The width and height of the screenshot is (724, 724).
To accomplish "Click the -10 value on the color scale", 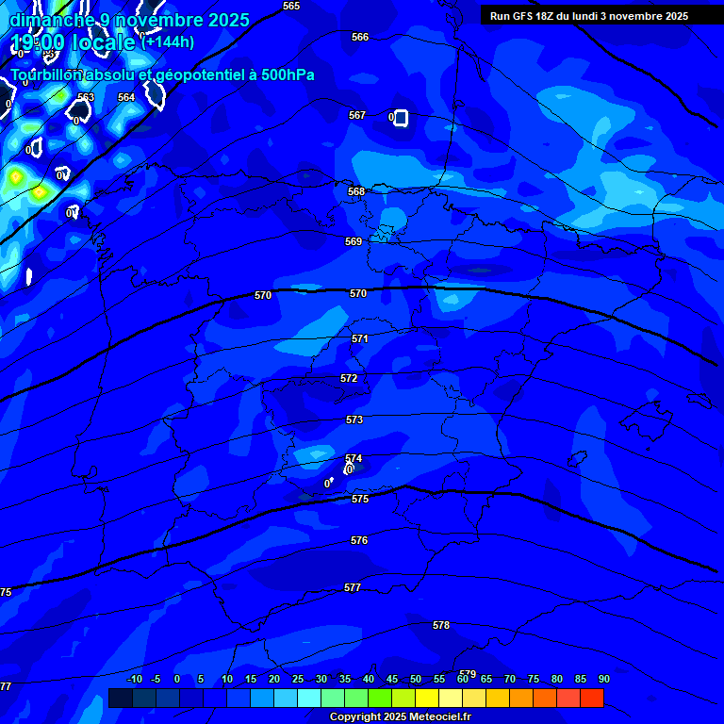I will pyautogui.click(x=135, y=679).
